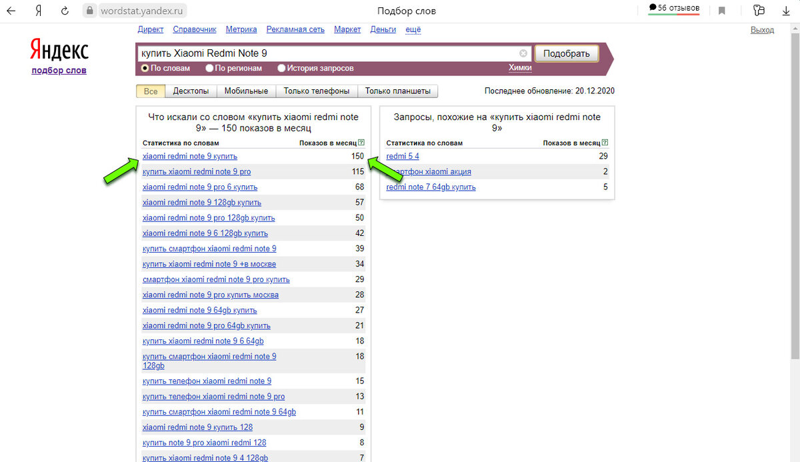Open query купить xiaomi redmi note 9 pro
800x462 pixels.
(x=197, y=172)
